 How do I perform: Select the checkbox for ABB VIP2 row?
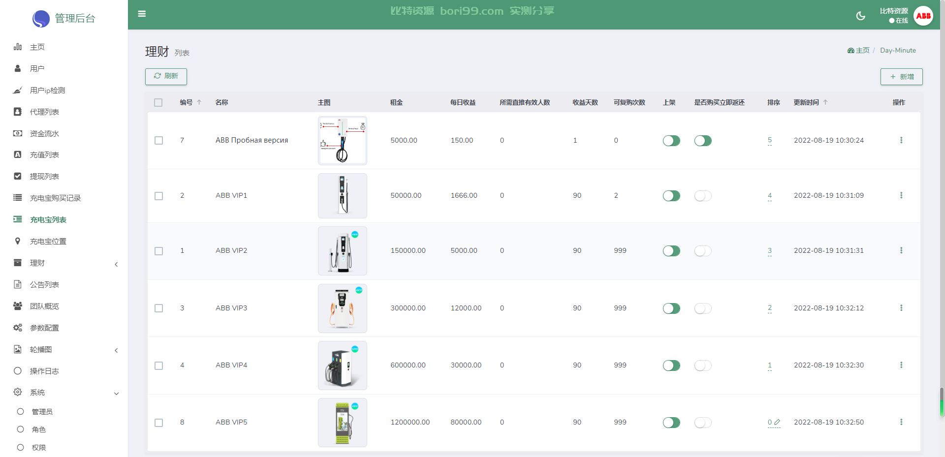[158, 251]
